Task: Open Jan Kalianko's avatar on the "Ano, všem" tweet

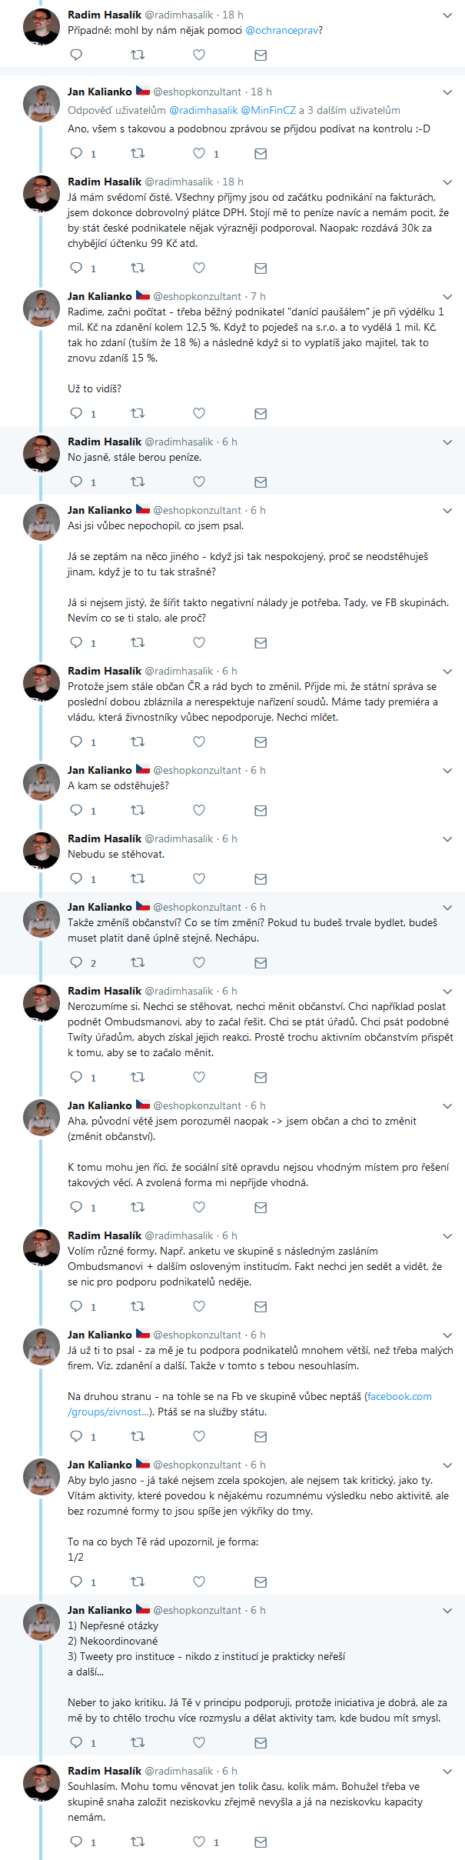Action: point(42,104)
